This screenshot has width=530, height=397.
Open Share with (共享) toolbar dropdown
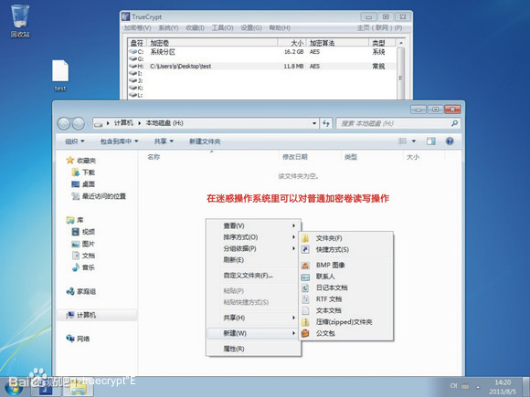[x=164, y=141]
